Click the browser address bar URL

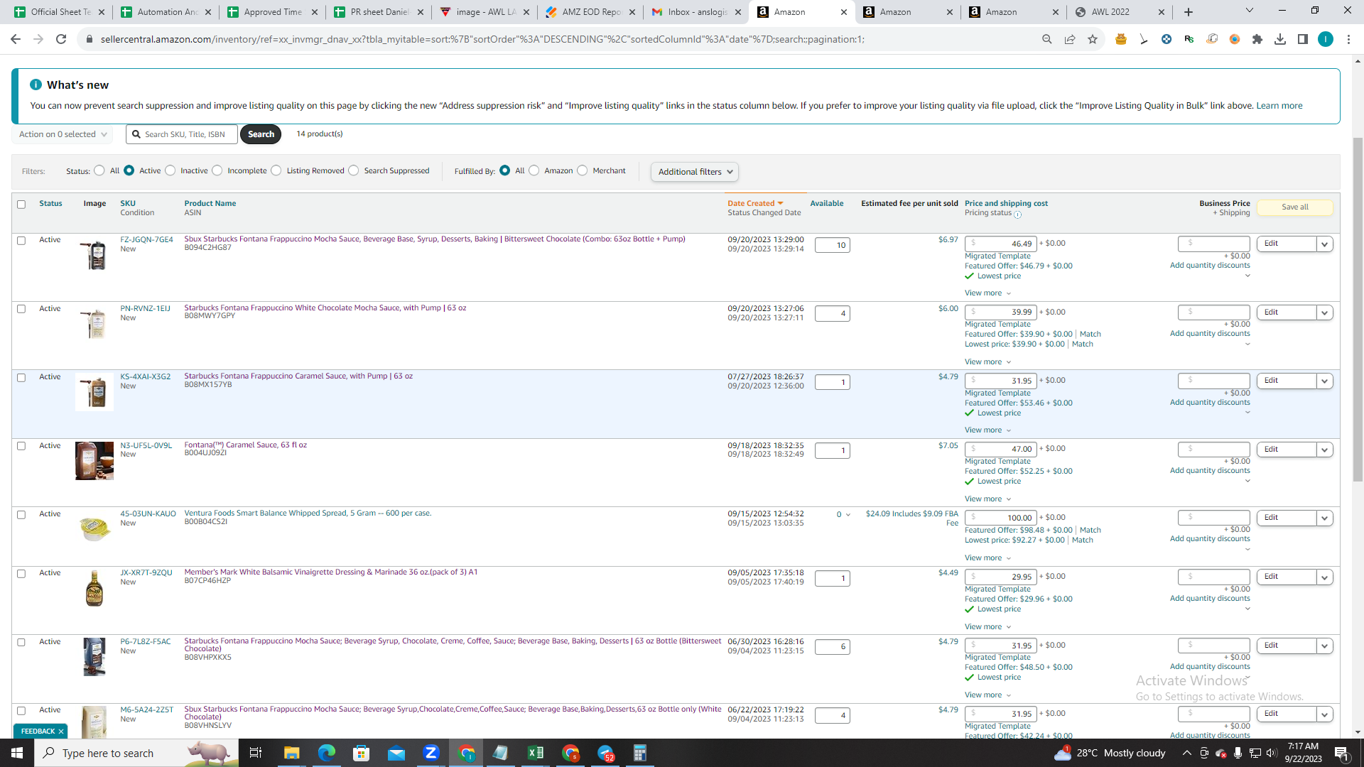click(482, 39)
